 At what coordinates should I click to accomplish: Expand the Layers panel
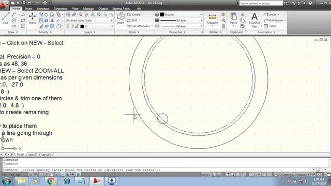point(89,32)
